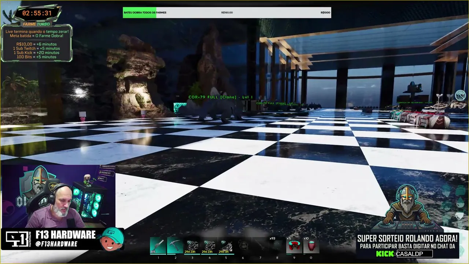Screen dimensions: 469x264
Task: Click the CASALDP channel name box
Action: tap(414, 254)
